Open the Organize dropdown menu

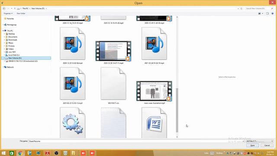click(x=8, y=13)
